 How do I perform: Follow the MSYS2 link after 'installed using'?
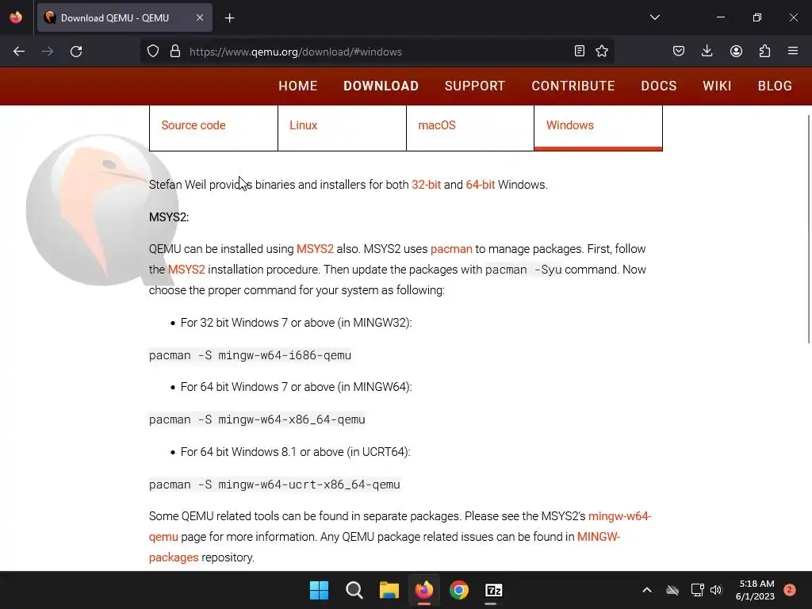(x=315, y=249)
